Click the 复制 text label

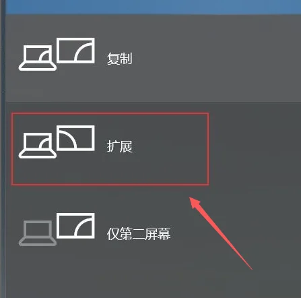119,59
